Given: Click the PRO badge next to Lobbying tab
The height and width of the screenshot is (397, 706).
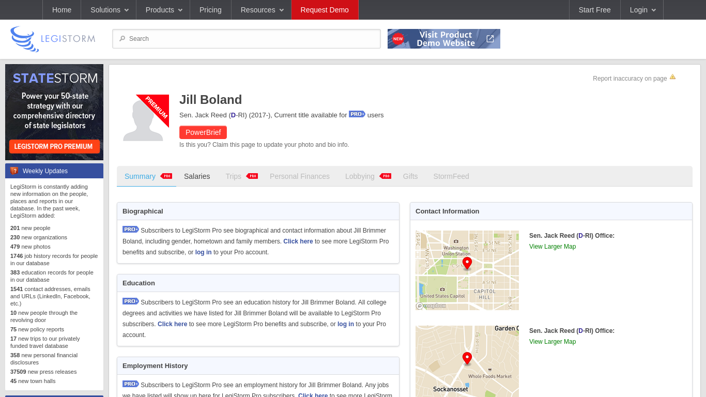Looking at the screenshot, I should click(x=385, y=176).
